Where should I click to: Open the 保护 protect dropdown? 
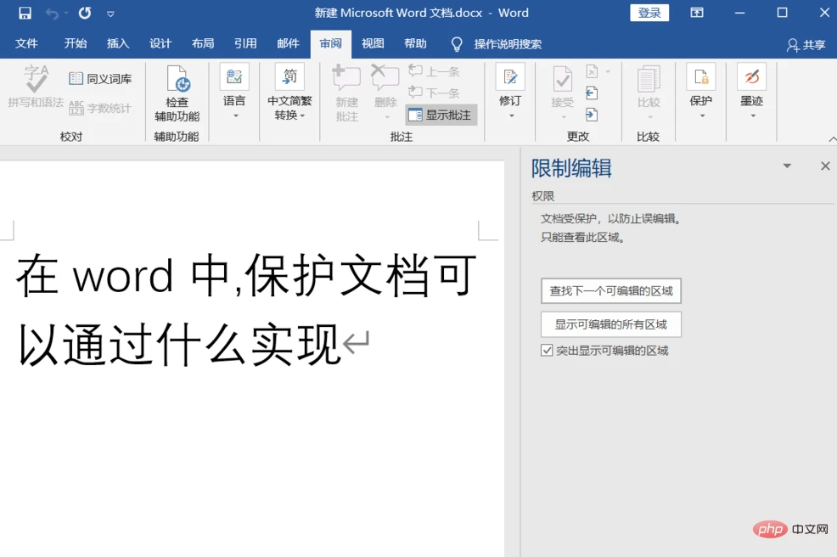coord(701,92)
